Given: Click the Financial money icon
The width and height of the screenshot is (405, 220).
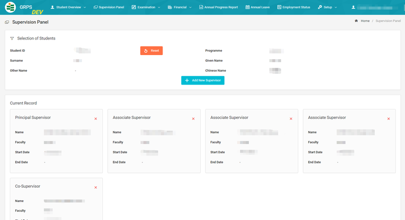Looking at the screenshot, I should 170,7.
